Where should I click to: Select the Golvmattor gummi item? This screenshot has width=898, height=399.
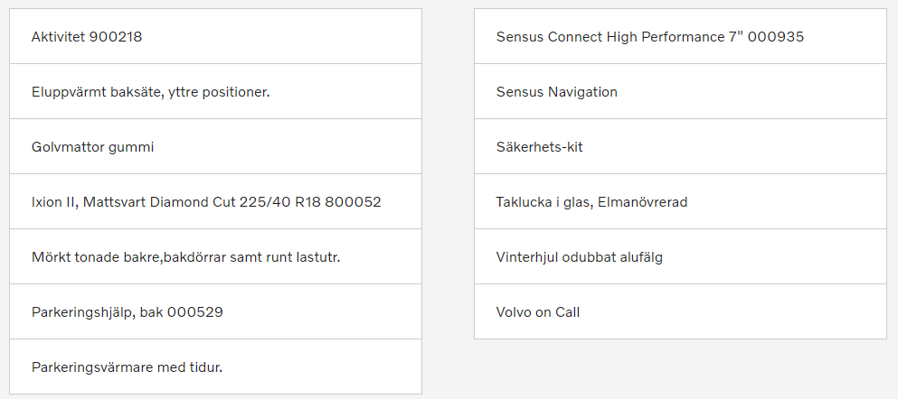pos(215,146)
